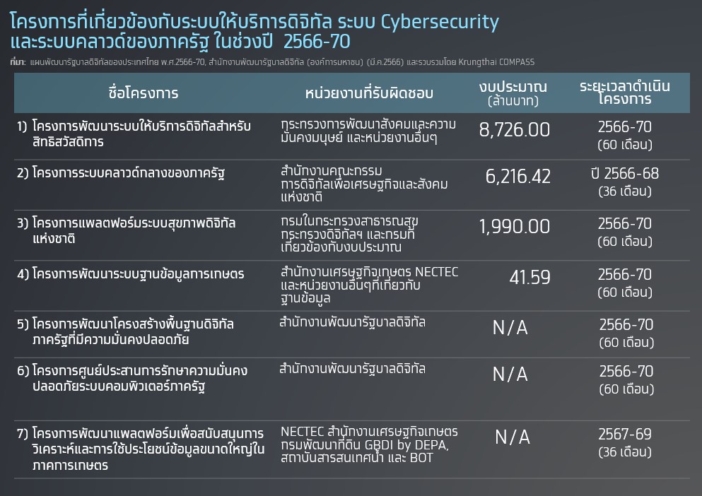Click project 5 โครงสร้างพื้นฐานดิจิทัลภาครัฐ
The width and height of the screenshot is (702, 496).
tap(125, 331)
